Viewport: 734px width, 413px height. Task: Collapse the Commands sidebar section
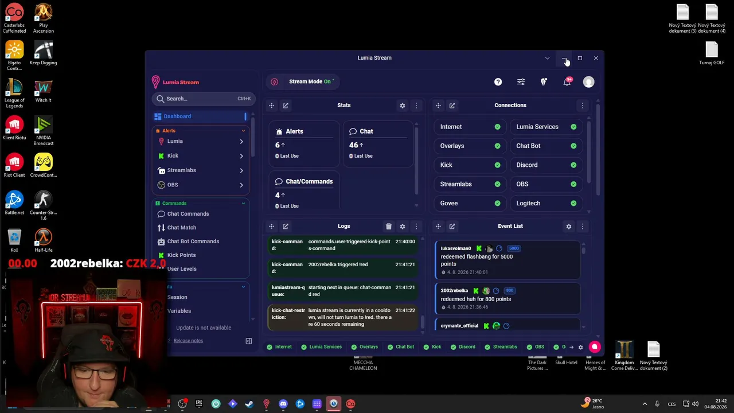point(243,203)
